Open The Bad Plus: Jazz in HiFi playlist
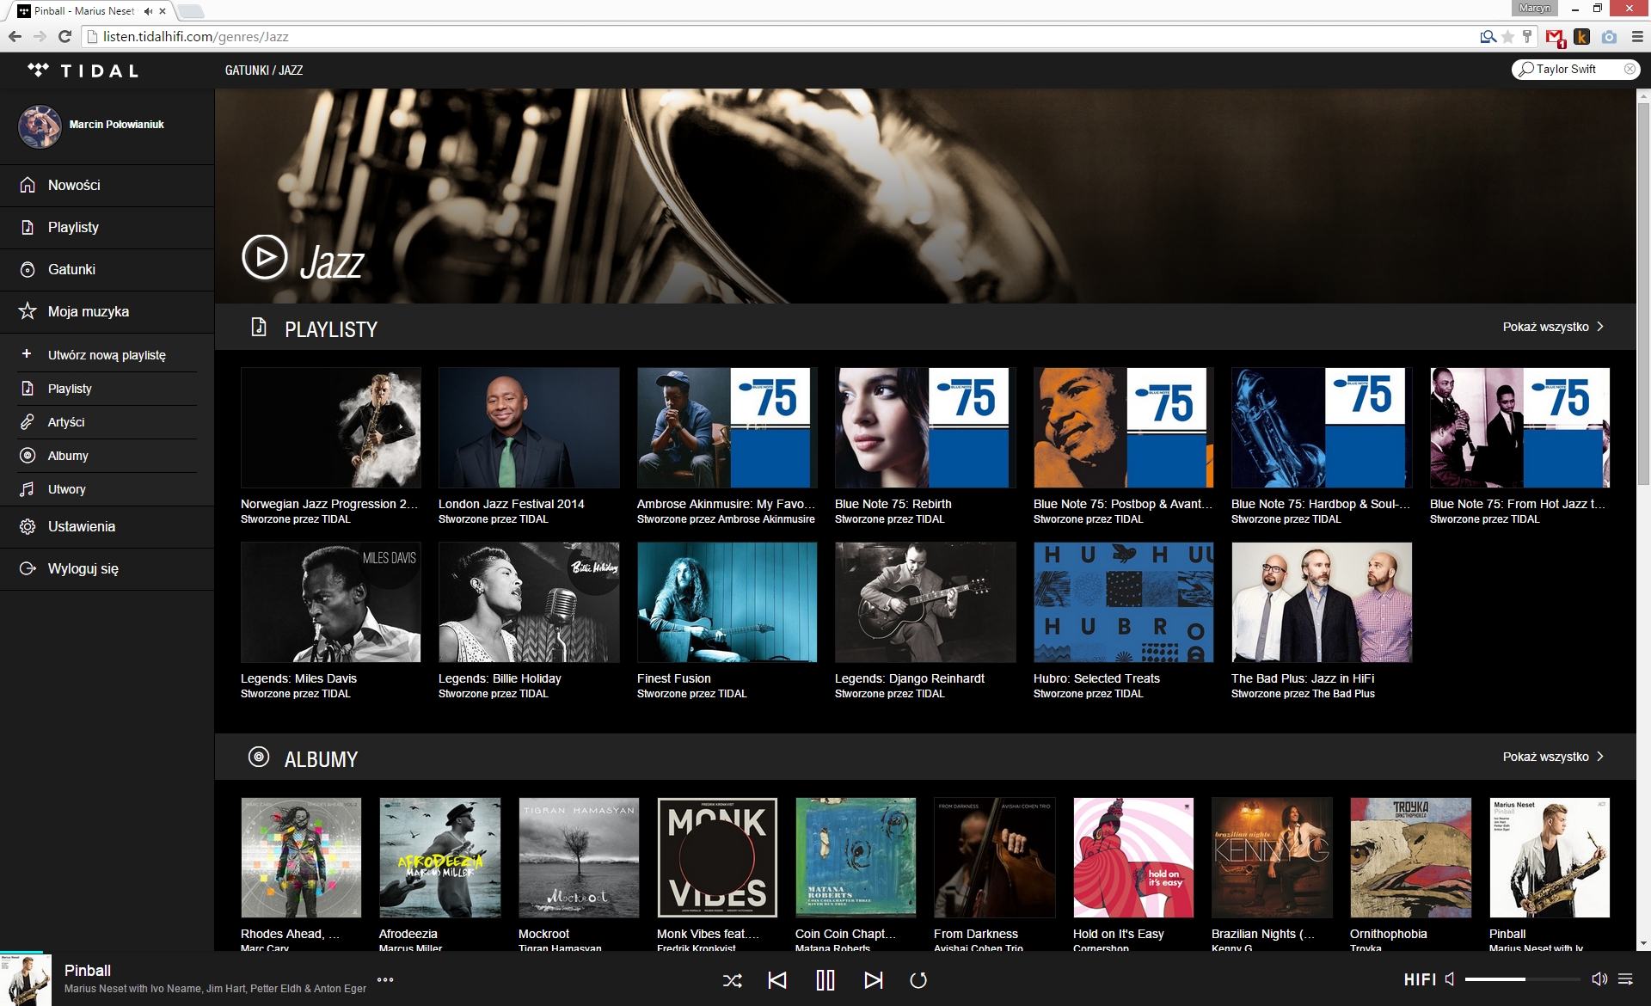Image resolution: width=1651 pixels, height=1006 pixels. click(x=1322, y=603)
